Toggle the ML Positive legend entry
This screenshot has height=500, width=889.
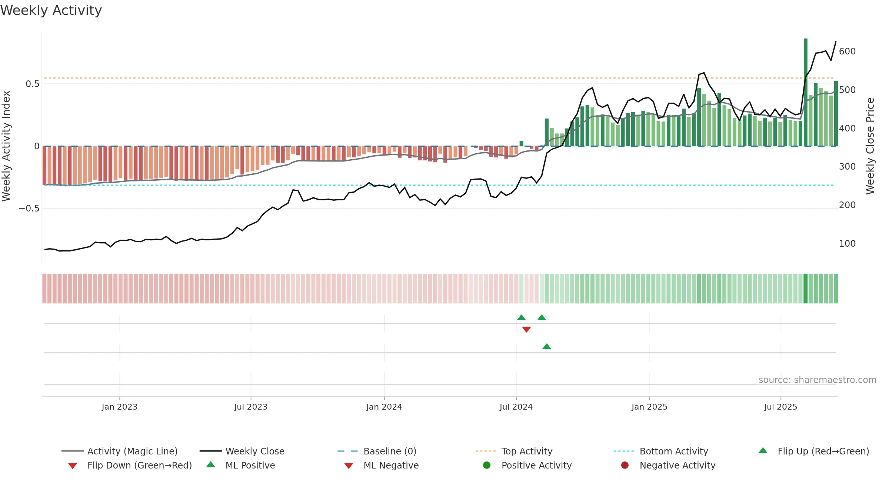[241, 465]
